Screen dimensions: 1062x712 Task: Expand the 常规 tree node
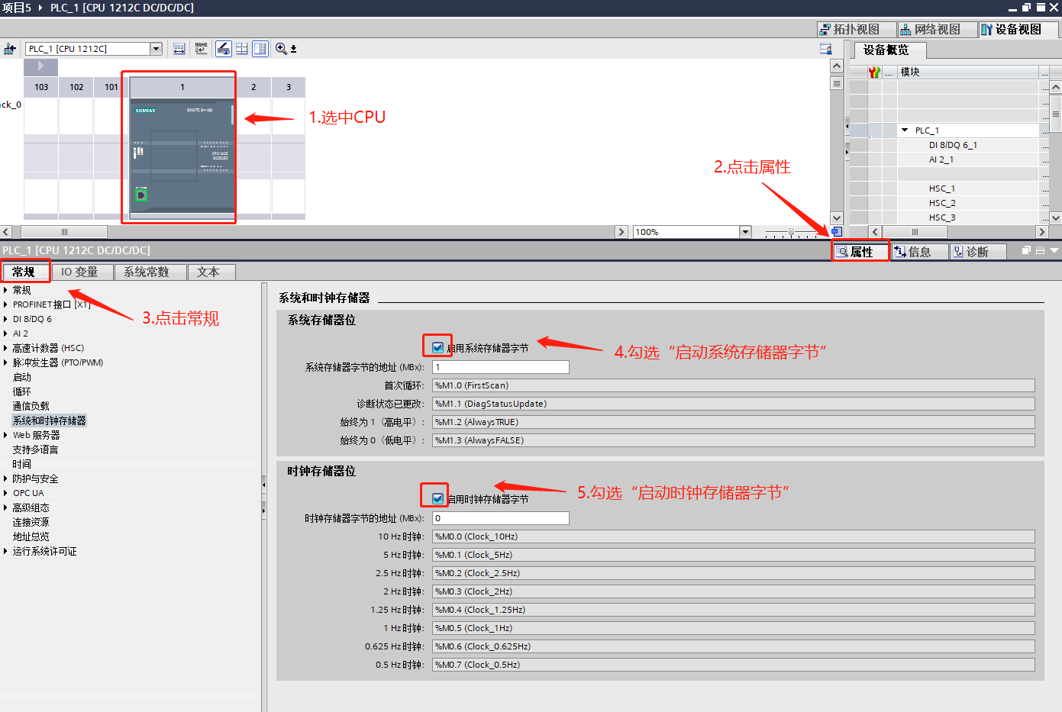5,290
